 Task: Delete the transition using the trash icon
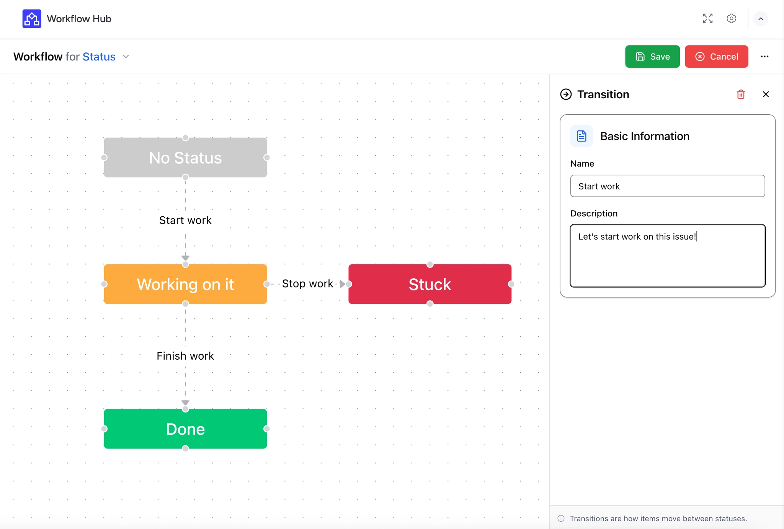point(741,94)
